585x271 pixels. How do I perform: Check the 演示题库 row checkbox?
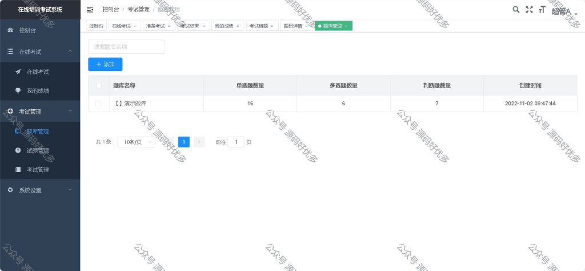(98, 103)
